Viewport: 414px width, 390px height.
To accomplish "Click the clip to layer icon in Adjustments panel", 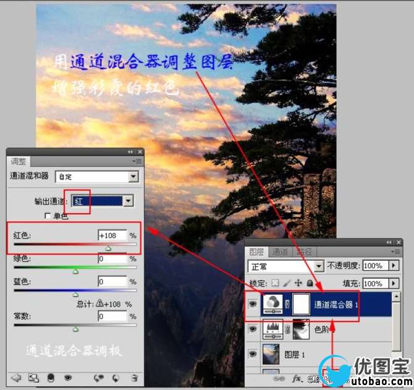I will (x=34, y=377).
